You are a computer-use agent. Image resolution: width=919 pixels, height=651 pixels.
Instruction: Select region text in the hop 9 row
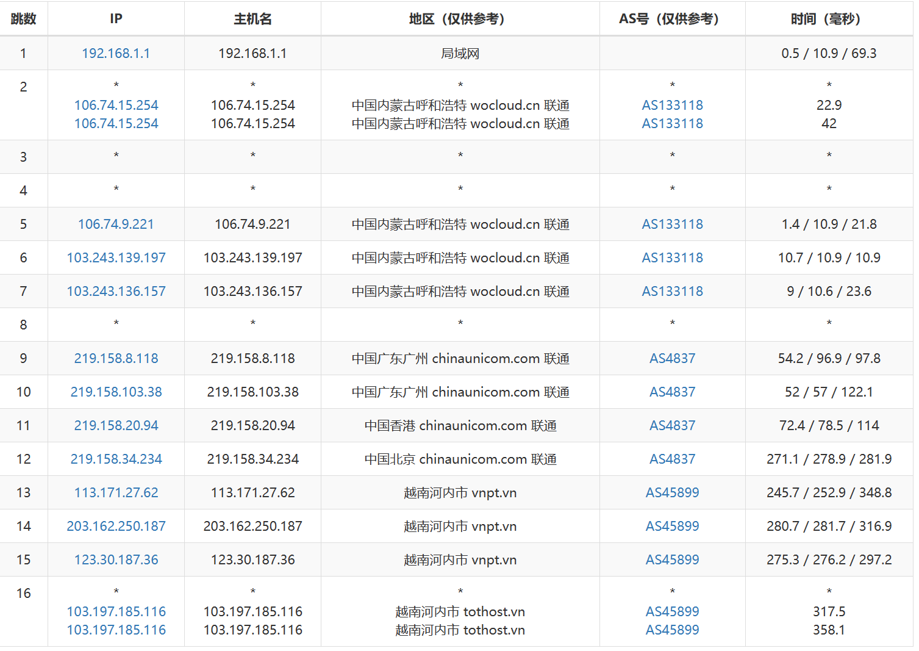[460, 359]
